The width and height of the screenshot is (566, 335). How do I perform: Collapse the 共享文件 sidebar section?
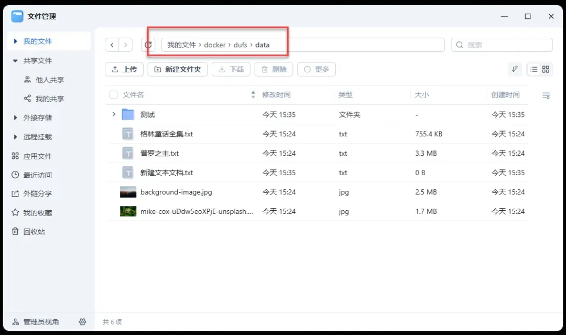pyautogui.click(x=15, y=61)
